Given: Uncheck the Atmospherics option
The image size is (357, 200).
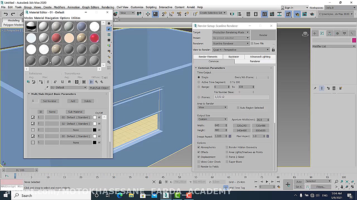Looking at the screenshot, I should (199, 147).
